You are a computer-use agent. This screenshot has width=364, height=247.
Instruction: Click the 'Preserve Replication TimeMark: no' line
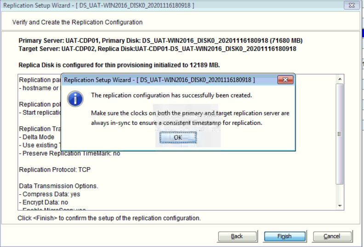tap(70, 153)
